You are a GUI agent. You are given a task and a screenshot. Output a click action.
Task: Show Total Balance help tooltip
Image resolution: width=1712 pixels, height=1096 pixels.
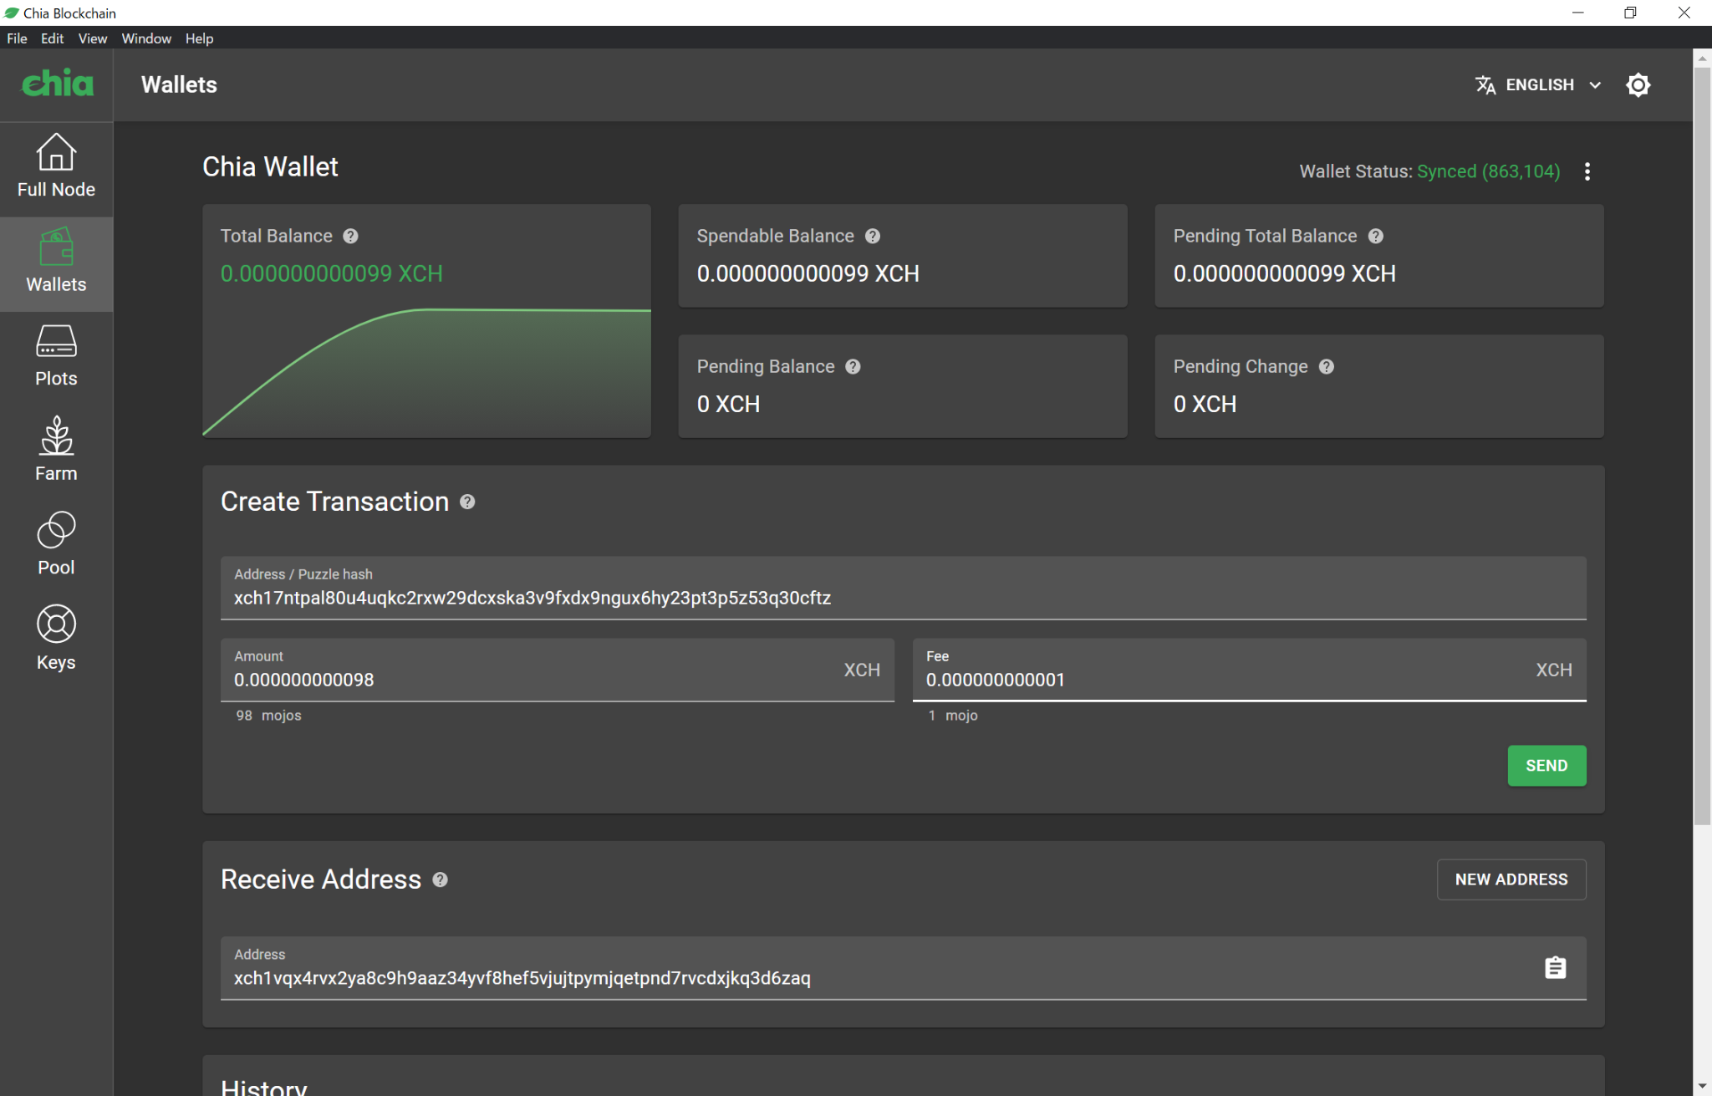click(x=351, y=237)
